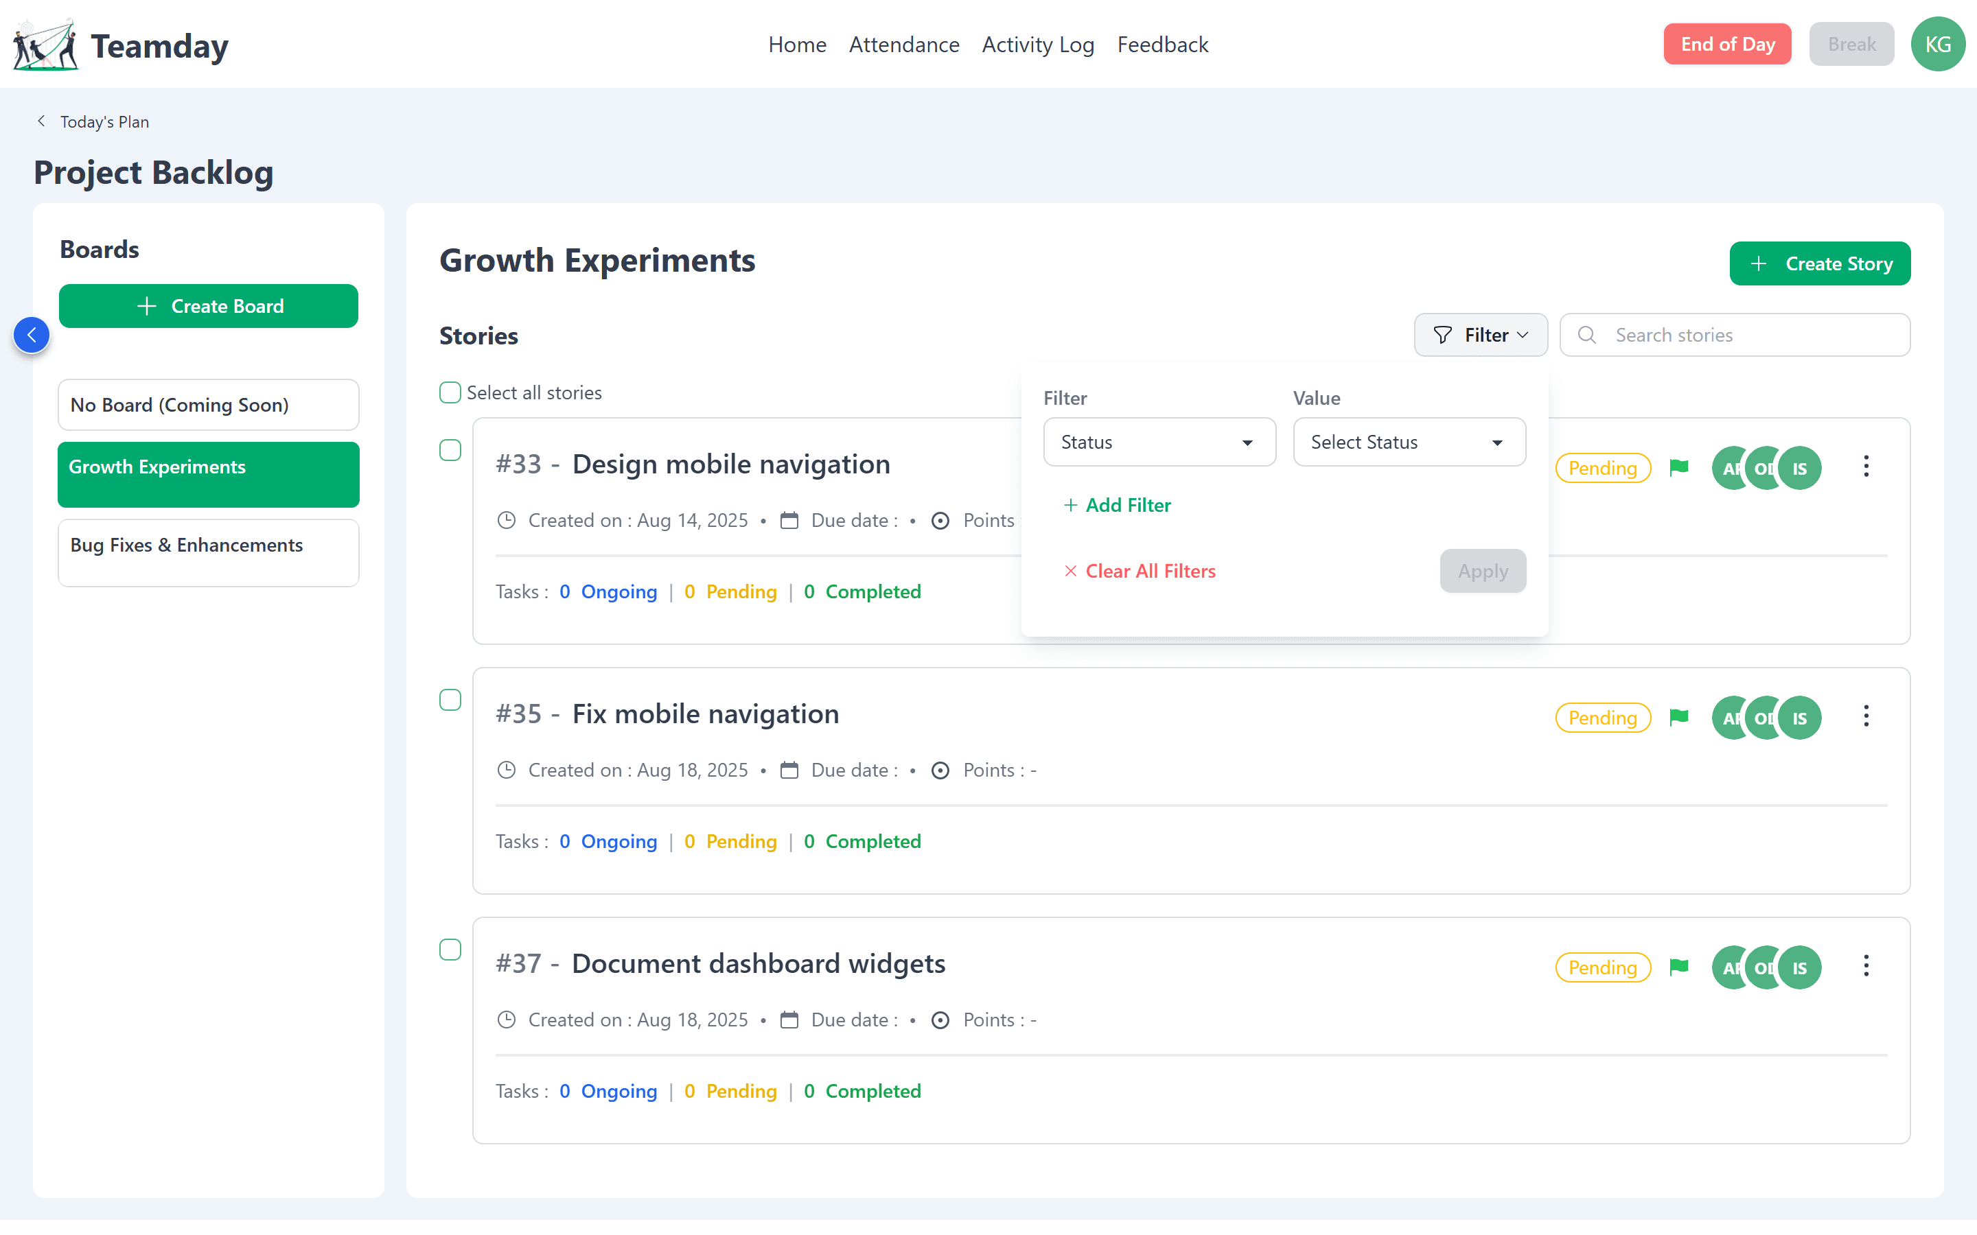Check the box for story #37

click(450, 950)
